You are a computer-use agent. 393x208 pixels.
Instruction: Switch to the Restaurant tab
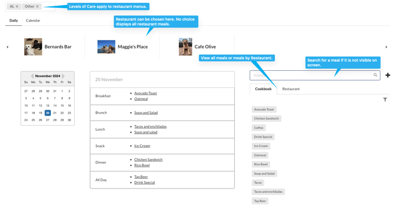point(291,89)
